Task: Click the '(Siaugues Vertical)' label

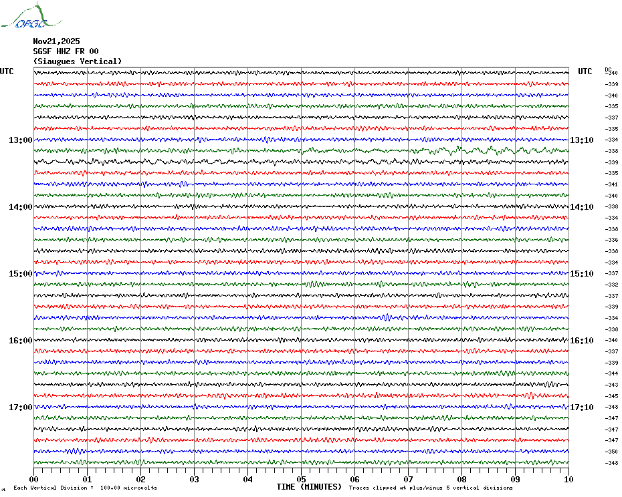Action: point(78,61)
